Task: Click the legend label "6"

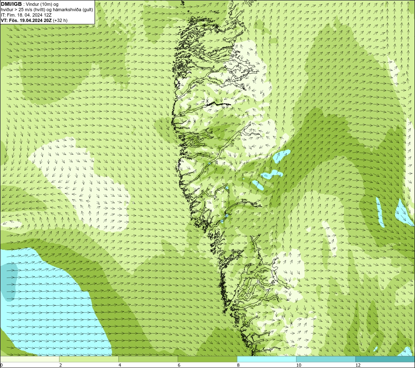Action: pos(179,366)
